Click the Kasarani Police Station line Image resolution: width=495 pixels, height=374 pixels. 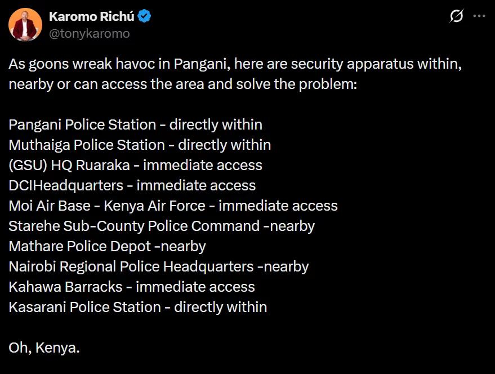click(x=137, y=307)
